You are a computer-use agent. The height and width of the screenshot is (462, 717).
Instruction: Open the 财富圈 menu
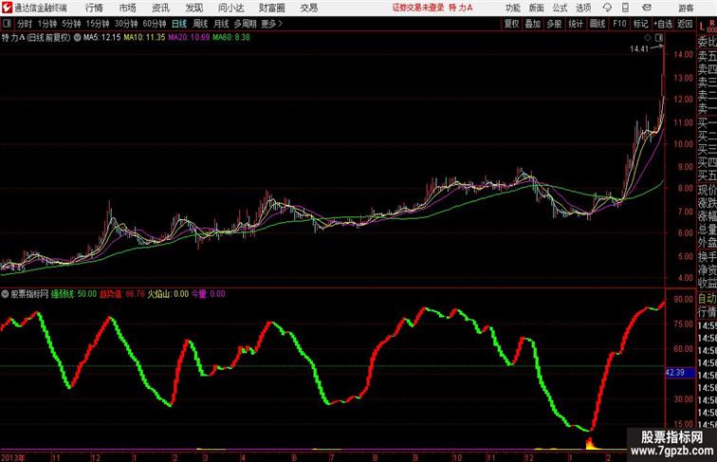tap(271, 8)
